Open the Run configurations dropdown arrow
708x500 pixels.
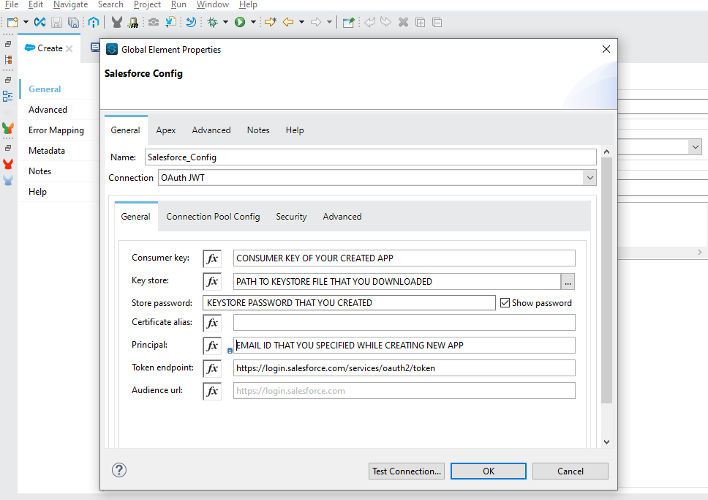click(253, 22)
